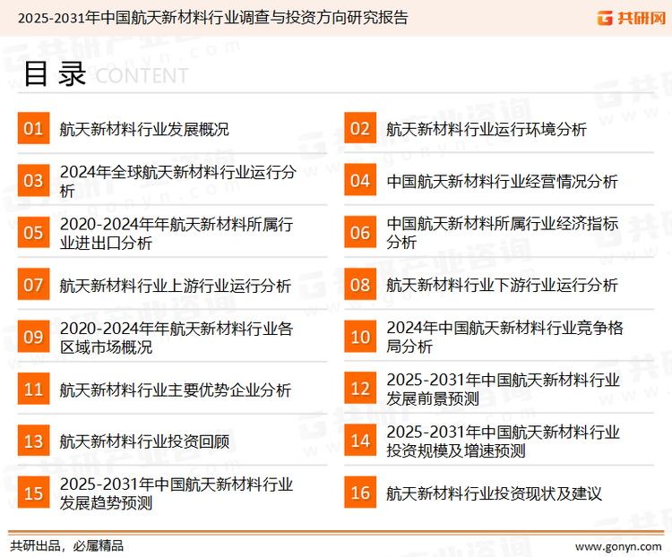Open chapter 中国航天新材料所属行业经济指标分析
672x557 pixels.
[x=503, y=233]
